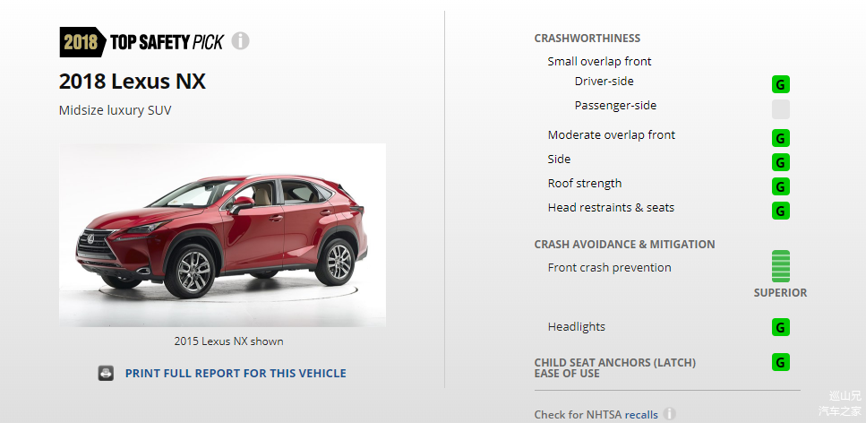Click the Side crash G rating badge
Screen dimensions: 866x423
point(780,162)
